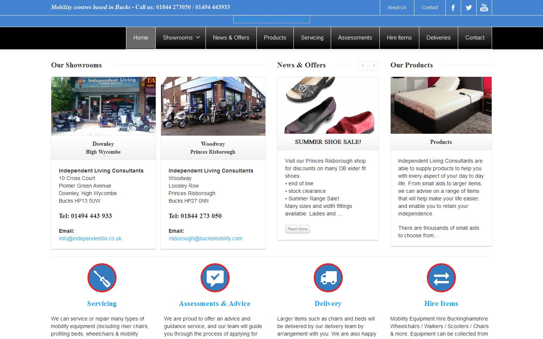Open the info@independentliv.co.uk email link

pyautogui.click(x=90, y=238)
